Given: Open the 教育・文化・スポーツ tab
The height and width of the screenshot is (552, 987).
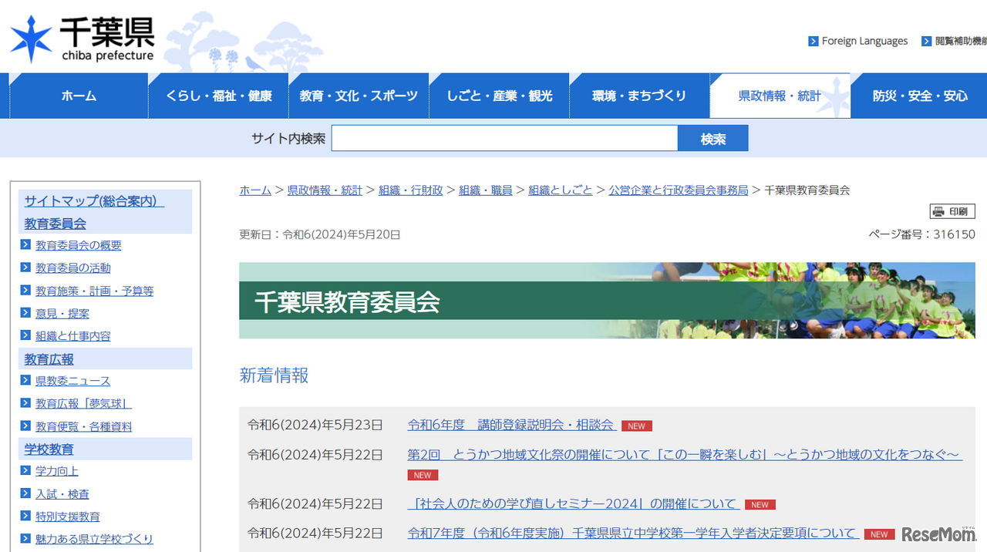Looking at the screenshot, I should coord(359,96).
